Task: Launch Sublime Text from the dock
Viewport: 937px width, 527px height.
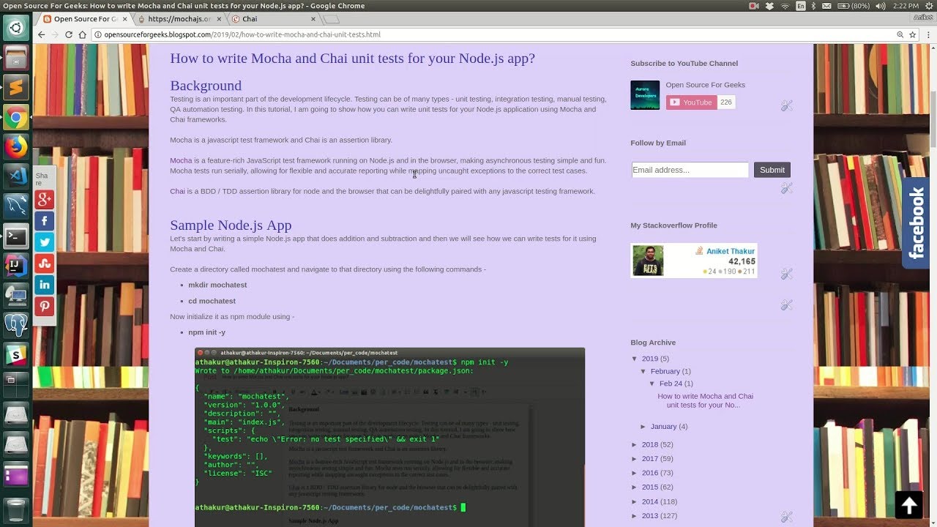Action: tap(16, 88)
